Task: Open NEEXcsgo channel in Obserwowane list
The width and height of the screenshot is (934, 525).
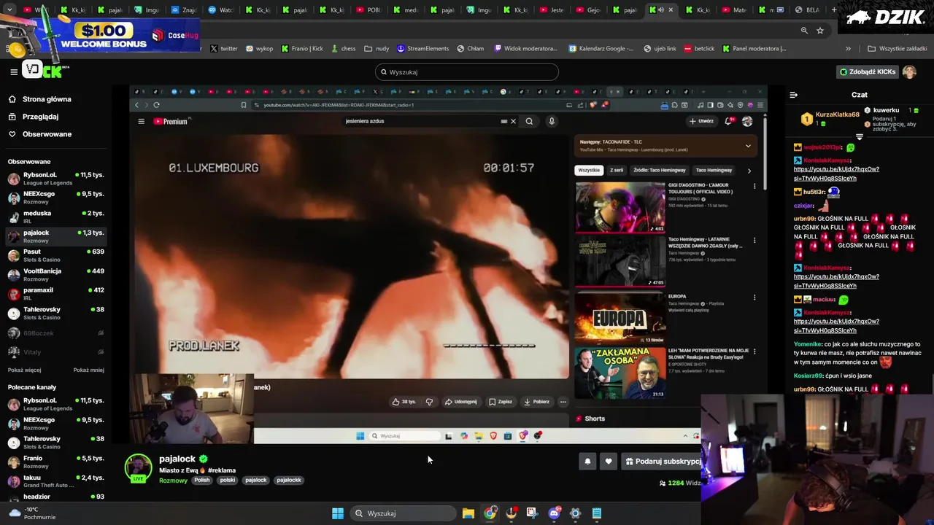Action: point(56,198)
